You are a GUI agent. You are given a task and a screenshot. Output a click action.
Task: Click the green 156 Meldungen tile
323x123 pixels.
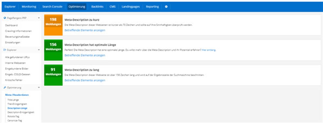point(53,50)
